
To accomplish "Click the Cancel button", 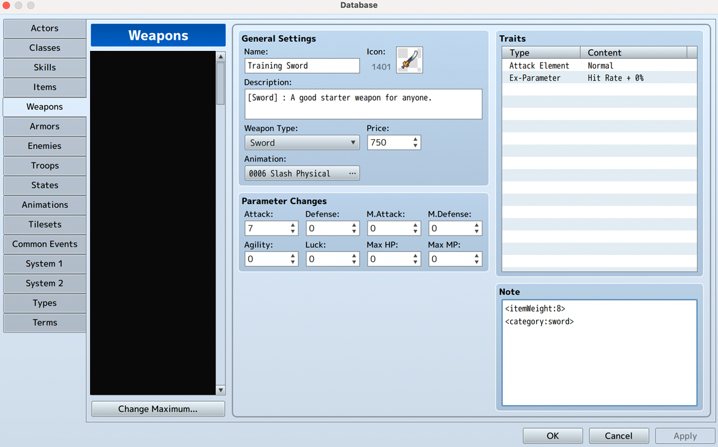I will tap(619, 436).
